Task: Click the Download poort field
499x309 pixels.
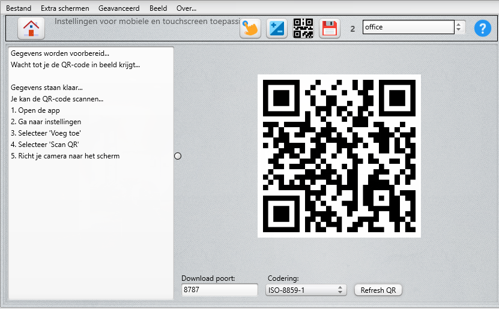Action: 220,290
